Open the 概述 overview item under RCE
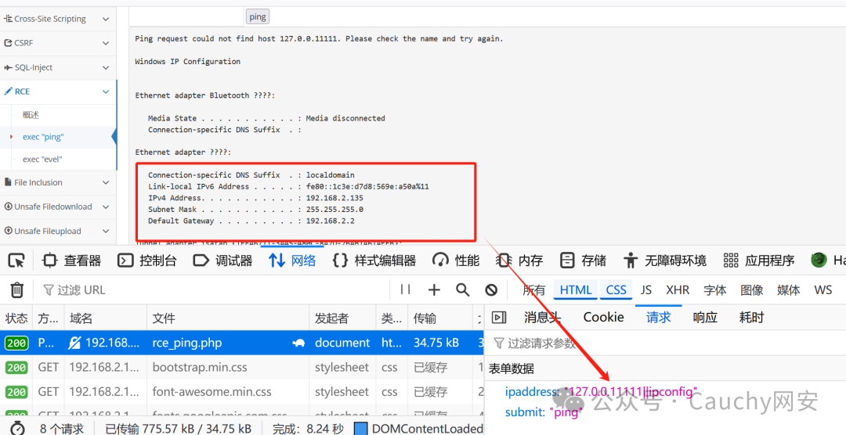 coord(31,115)
